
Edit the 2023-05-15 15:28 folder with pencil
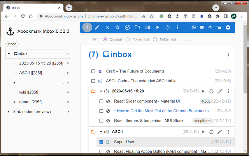coord(220,91)
